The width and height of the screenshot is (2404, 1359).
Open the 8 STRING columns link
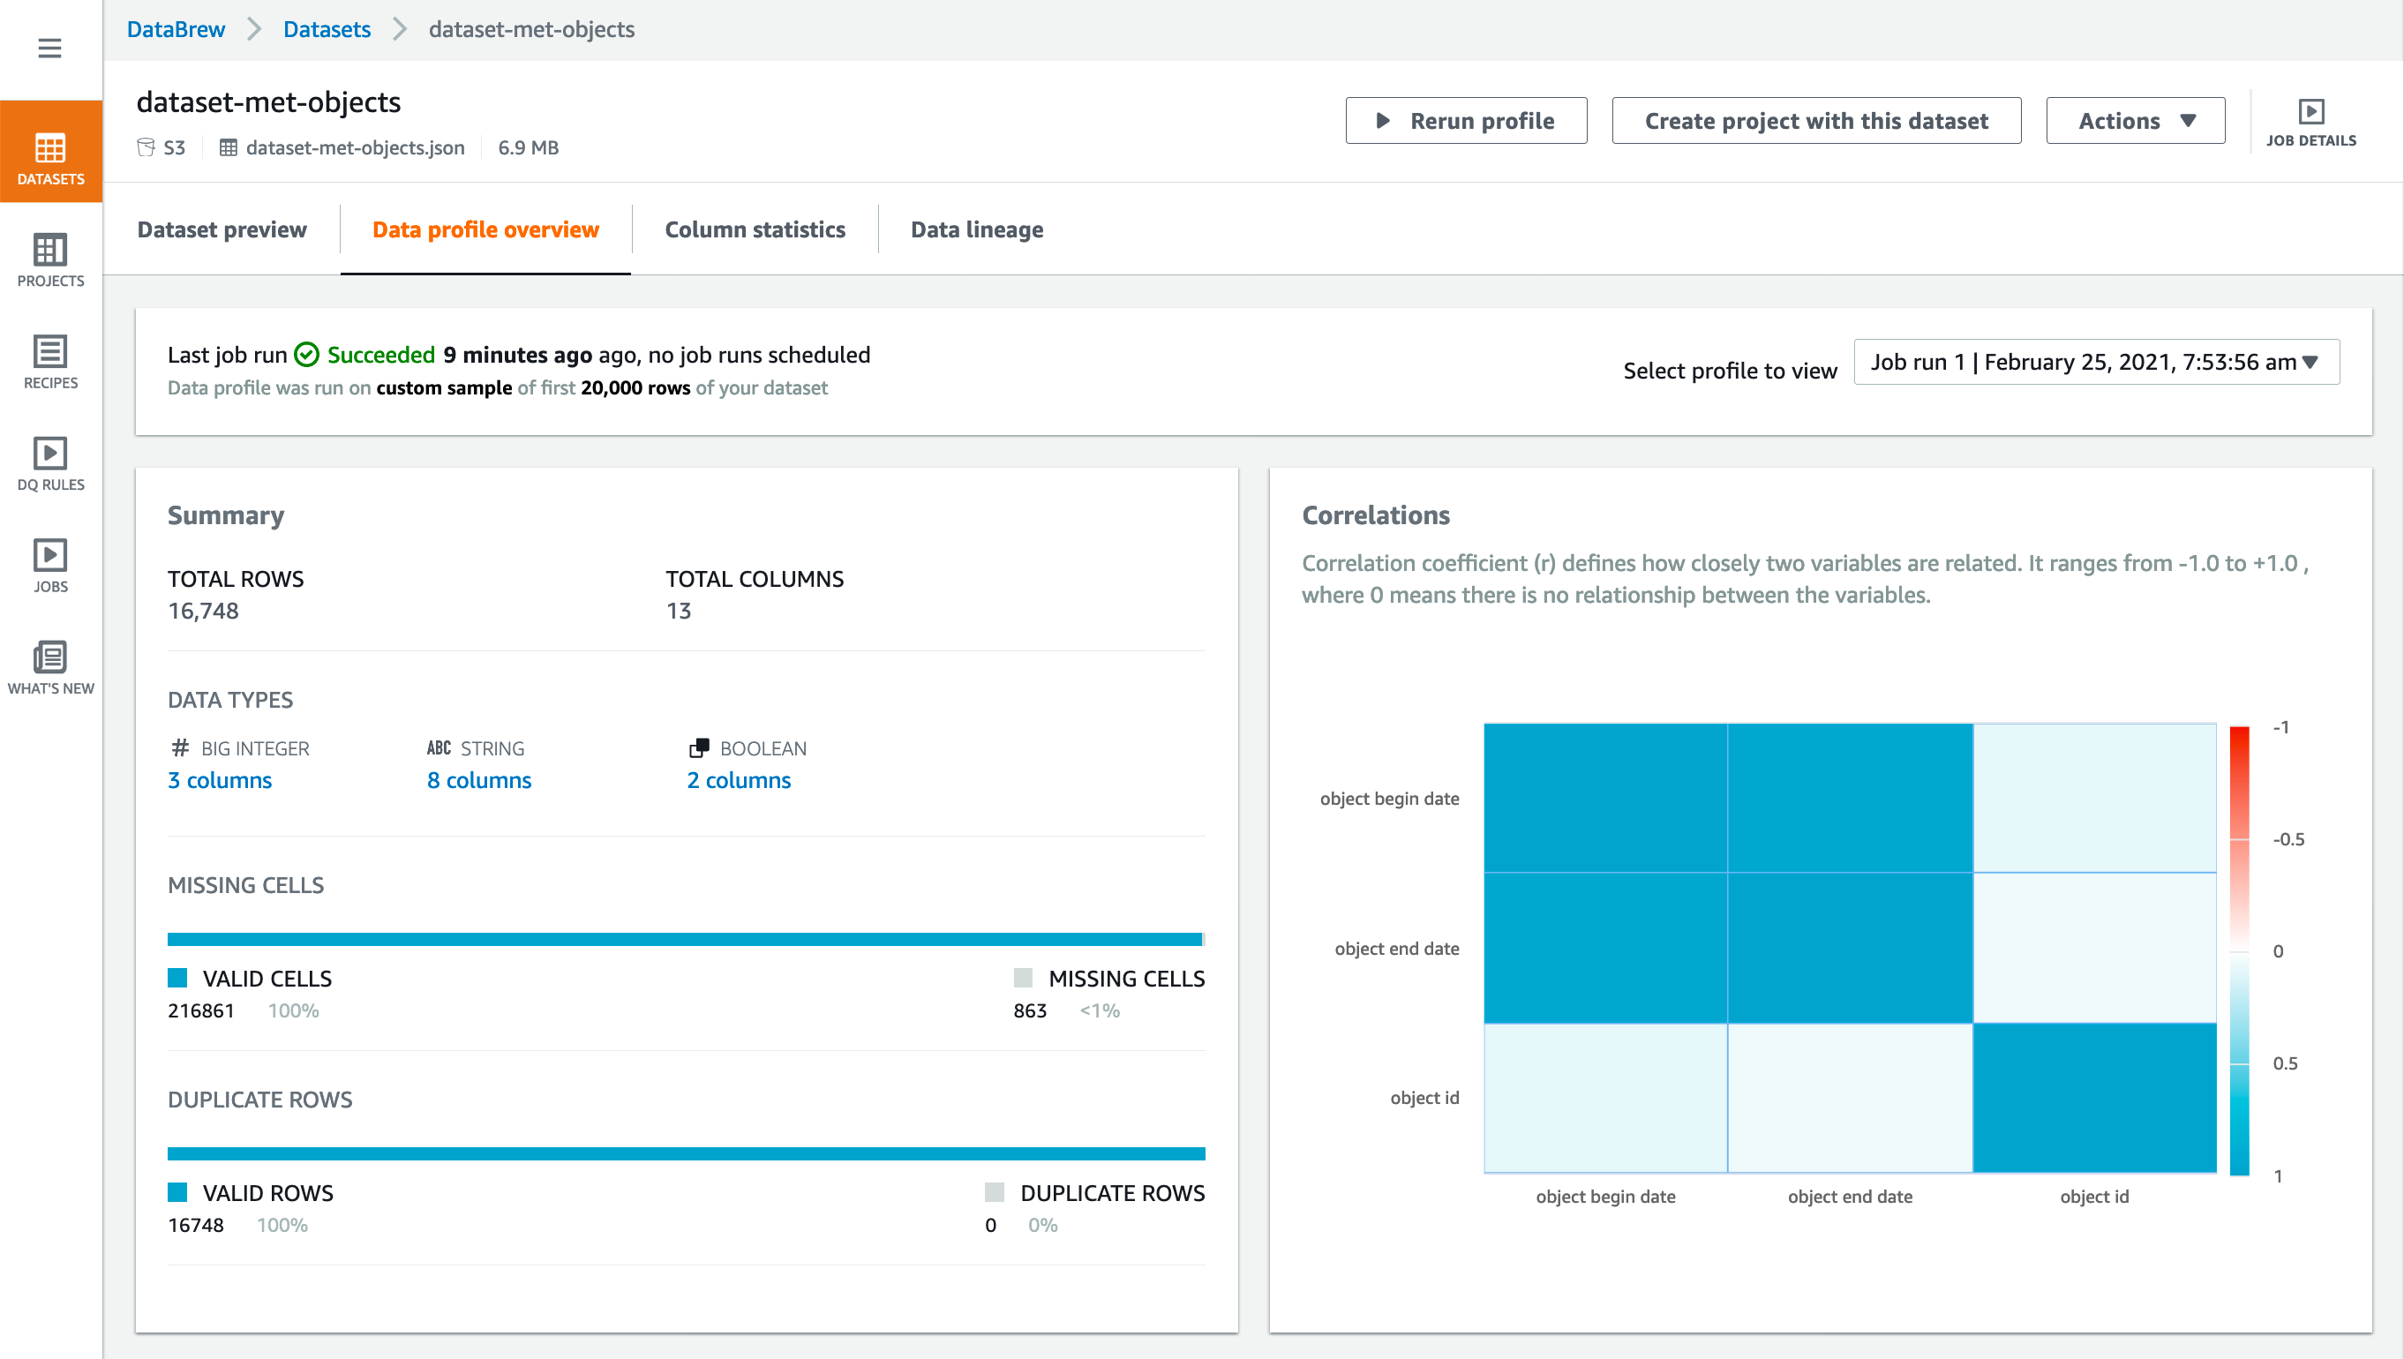[x=478, y=780]
